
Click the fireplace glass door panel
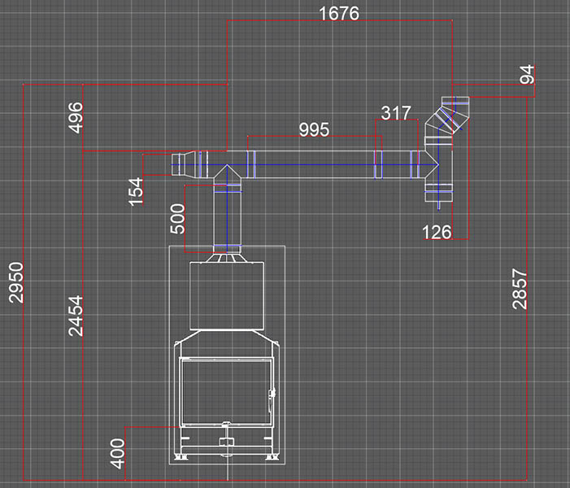coord(226,392)
